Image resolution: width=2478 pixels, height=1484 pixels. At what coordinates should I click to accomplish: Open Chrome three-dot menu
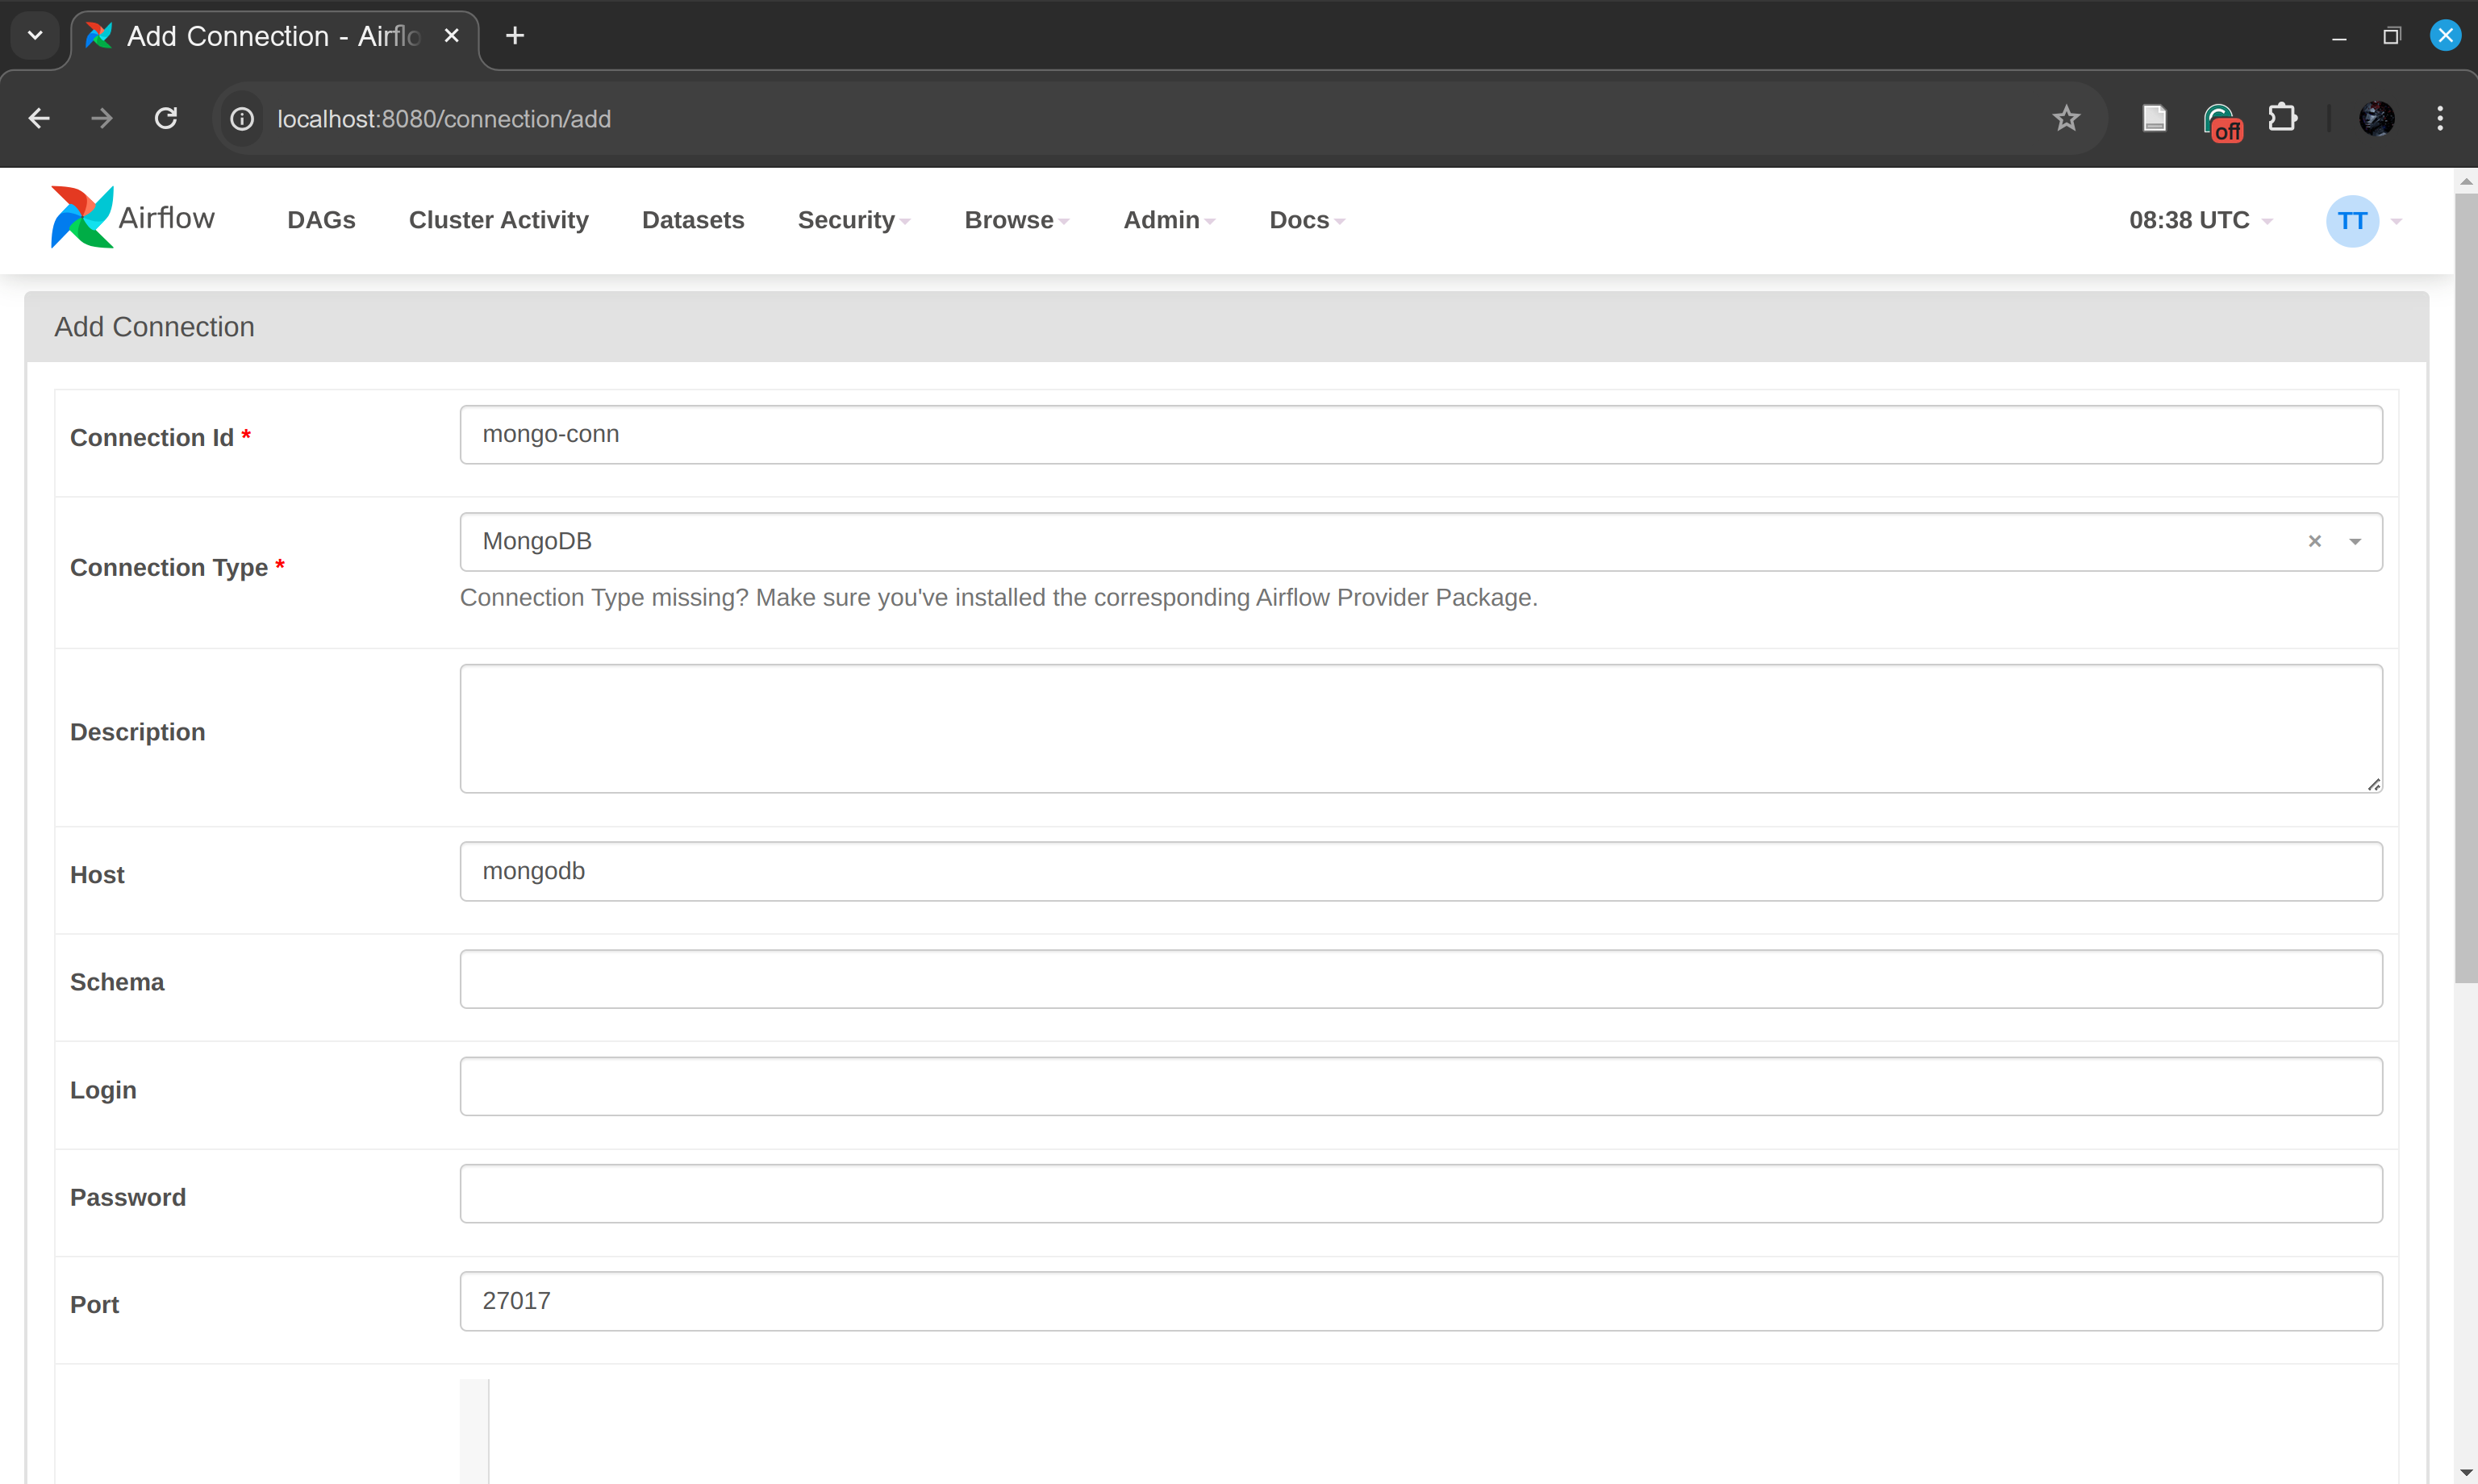(2440, 119)
